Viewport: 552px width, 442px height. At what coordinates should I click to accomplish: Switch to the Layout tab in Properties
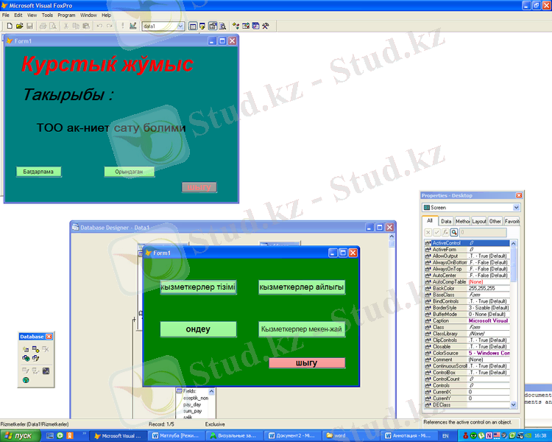[x=479, y=221]
